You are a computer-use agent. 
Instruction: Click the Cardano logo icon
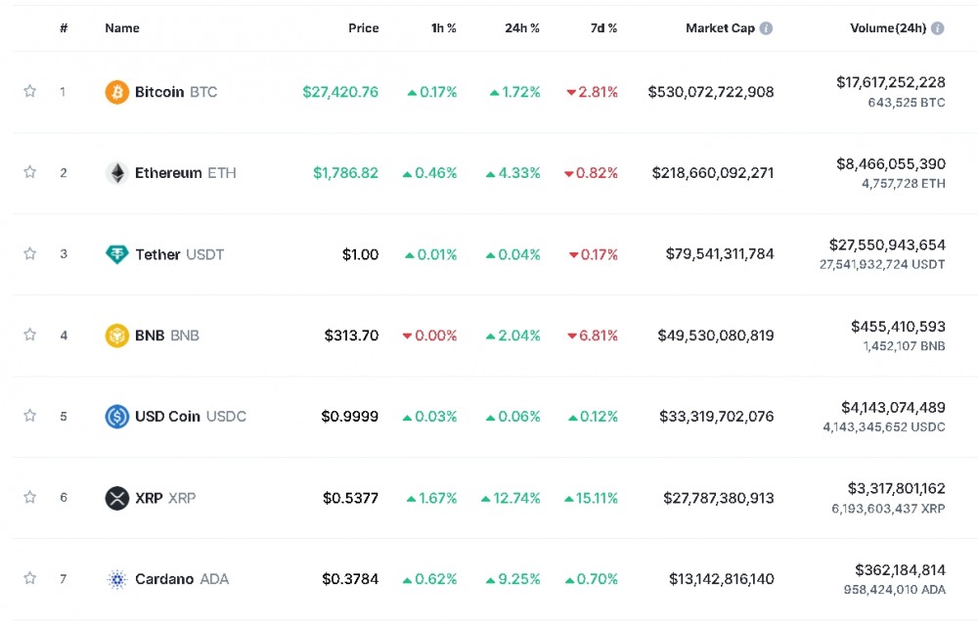(116, 579)
